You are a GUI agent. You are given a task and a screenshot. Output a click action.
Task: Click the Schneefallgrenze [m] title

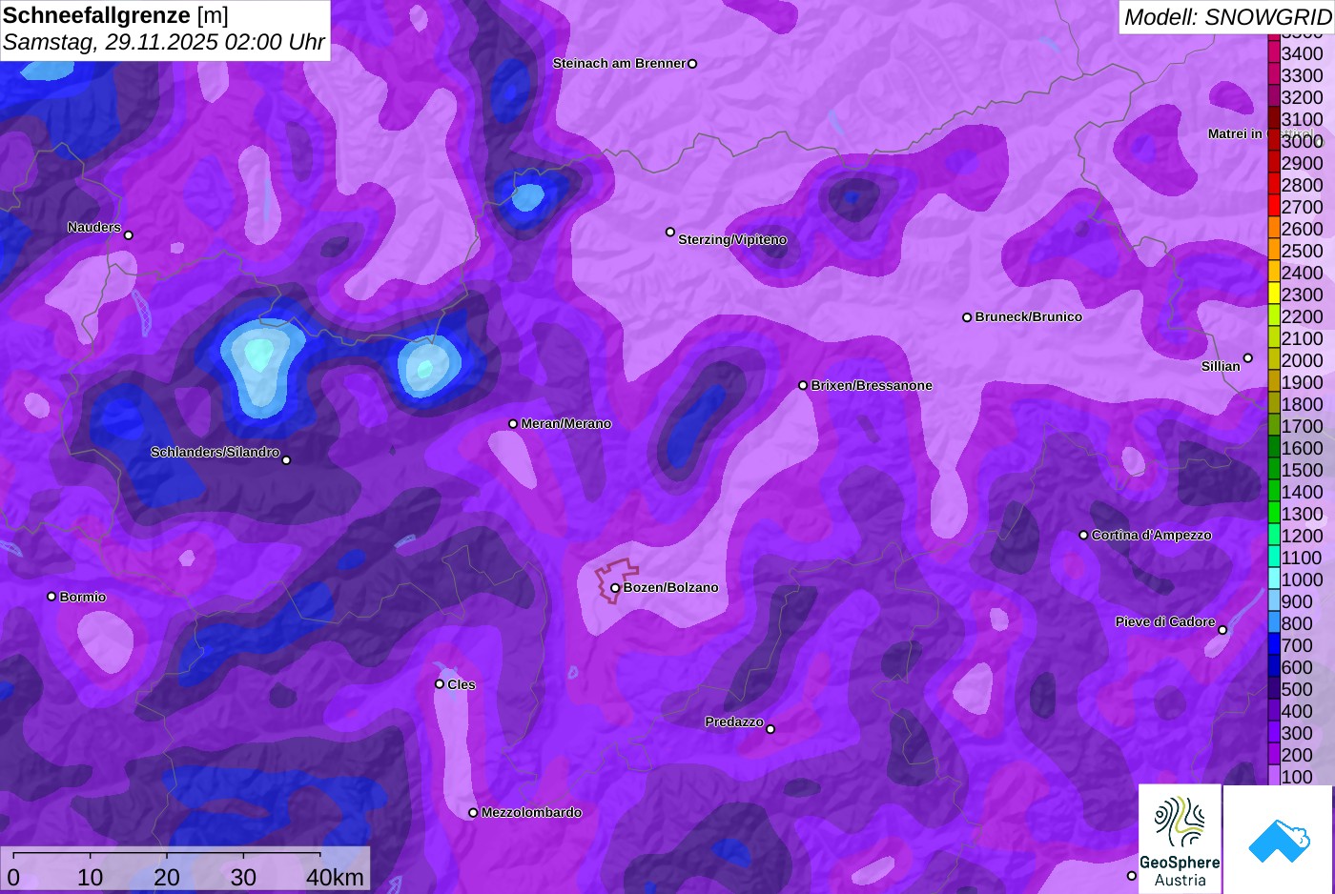pyautogui.click(x=116, y=15)
